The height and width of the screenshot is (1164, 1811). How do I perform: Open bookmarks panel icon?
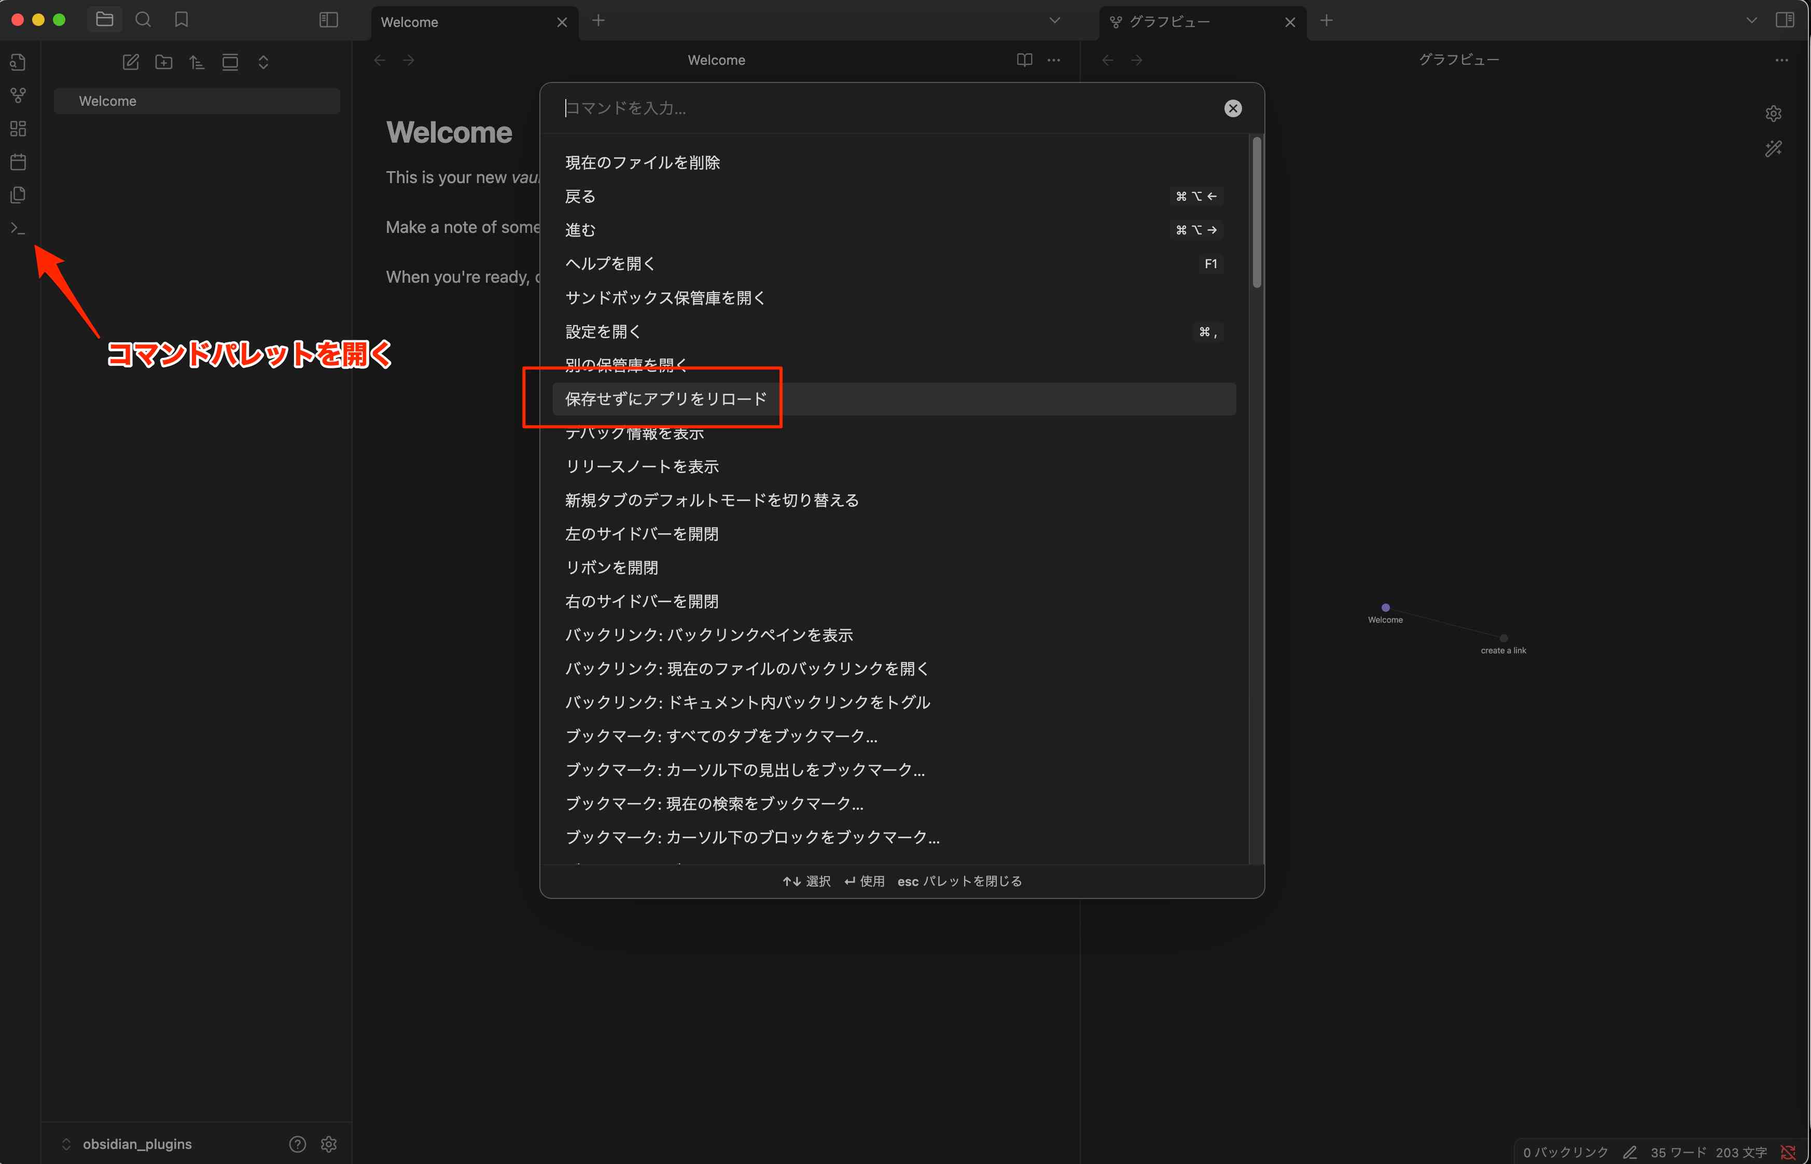tap(182, 20)
